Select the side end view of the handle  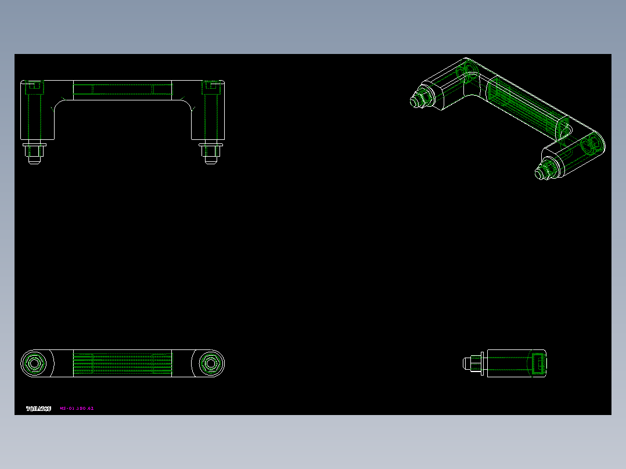point(505,363)
